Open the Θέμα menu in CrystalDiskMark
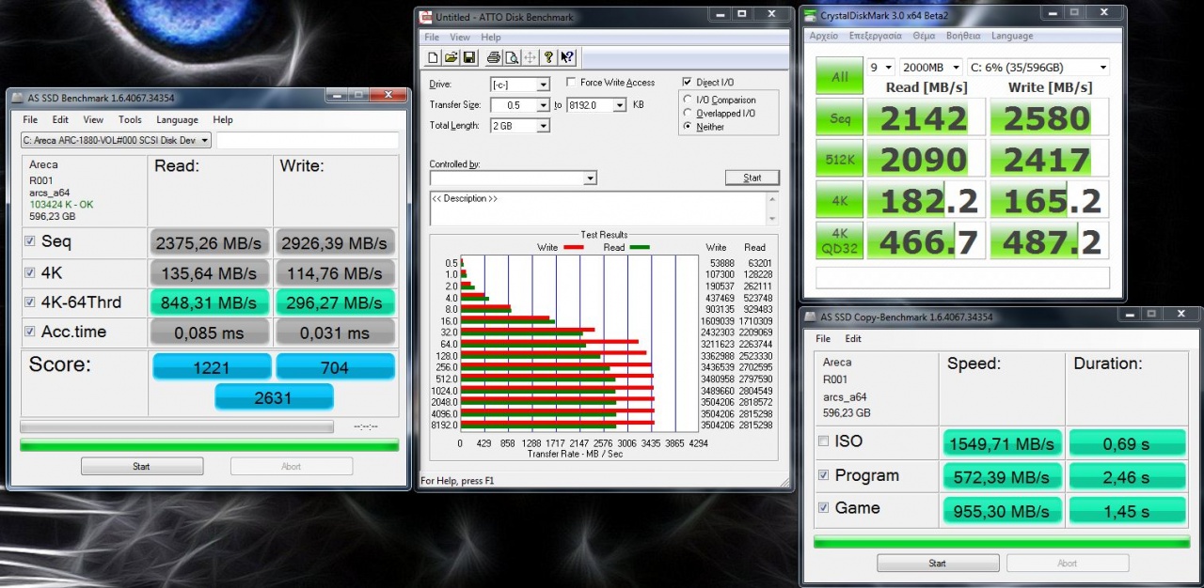This screenshot has width=1204, height=588. [924, 36]
